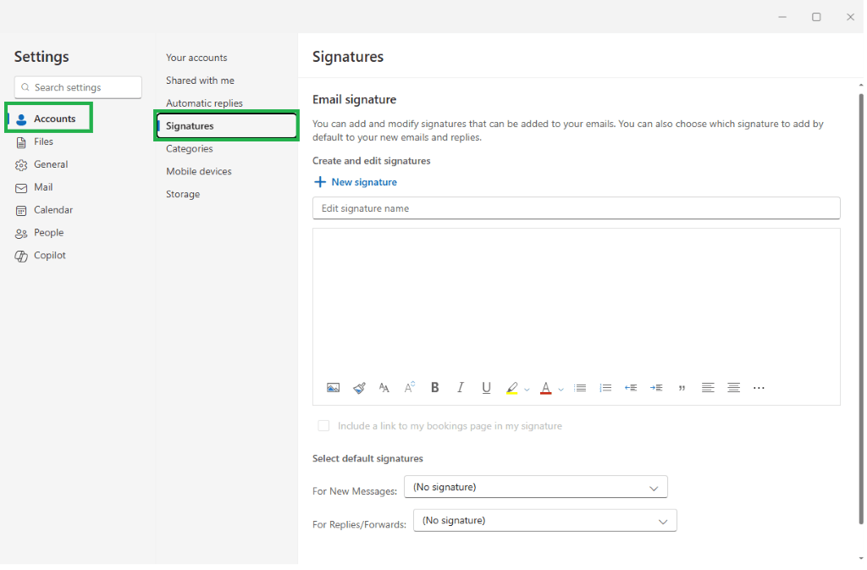Image resolution: width=867 pixels, height=570 pixels.
Task: Click the Search settings field
Action: pos(78,87)
